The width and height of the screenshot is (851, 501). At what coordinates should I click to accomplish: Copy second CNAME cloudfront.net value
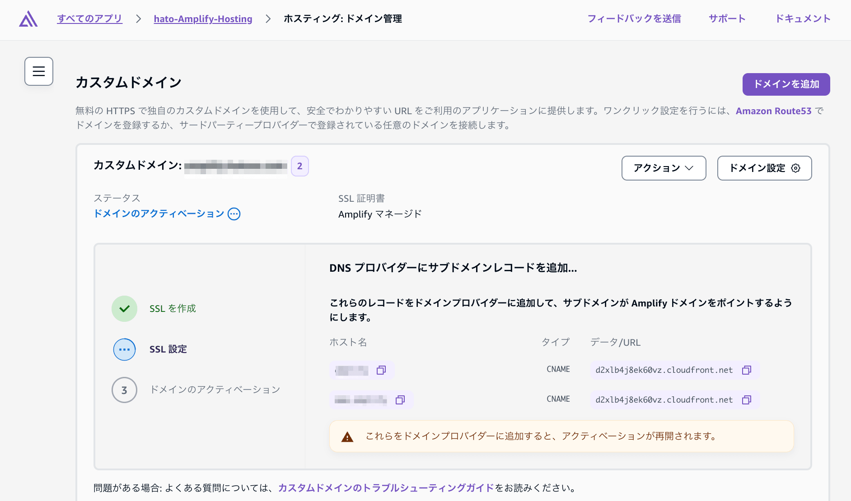pyautogui.click(x=747, y=400)
